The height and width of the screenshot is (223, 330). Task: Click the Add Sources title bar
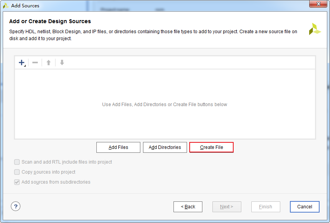coord(154,6)
